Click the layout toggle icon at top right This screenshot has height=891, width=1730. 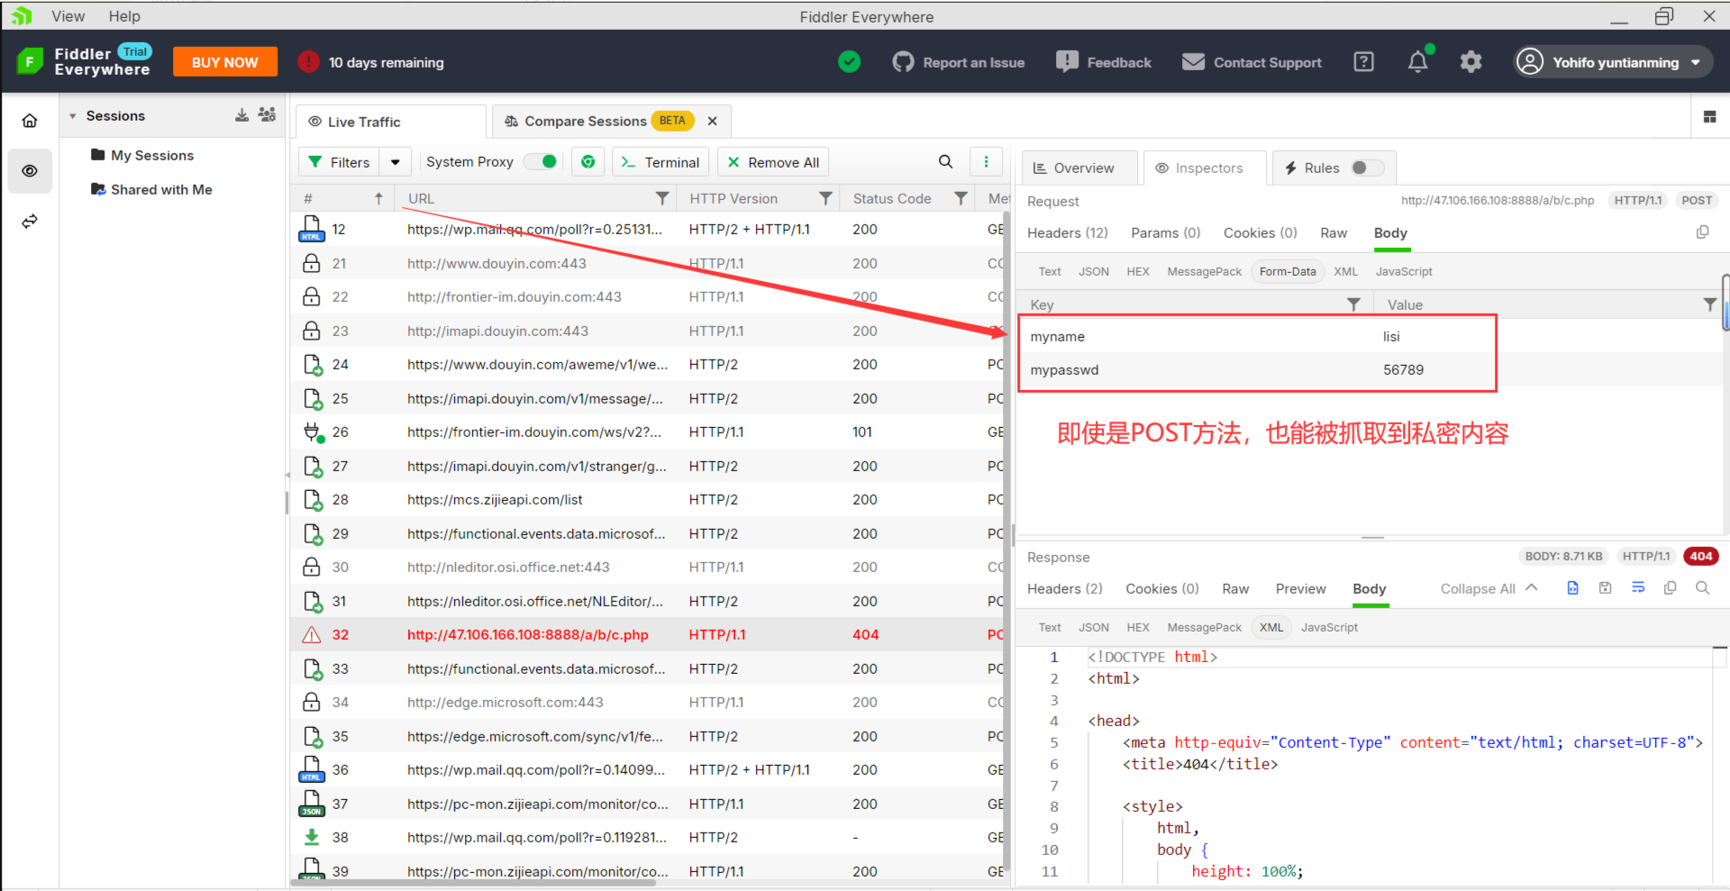(1709, 117)
